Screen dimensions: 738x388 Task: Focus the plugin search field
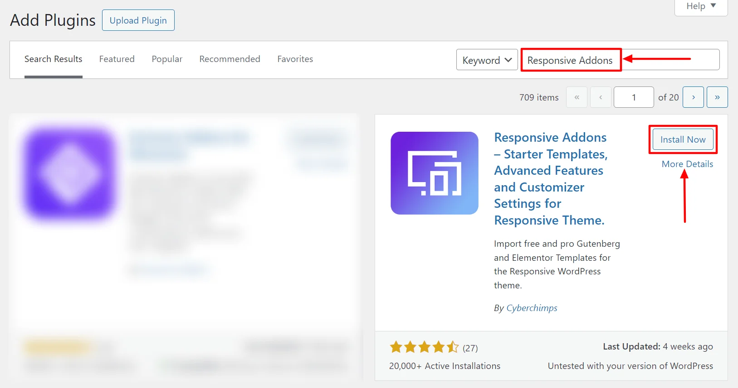(x=620, y=60)
